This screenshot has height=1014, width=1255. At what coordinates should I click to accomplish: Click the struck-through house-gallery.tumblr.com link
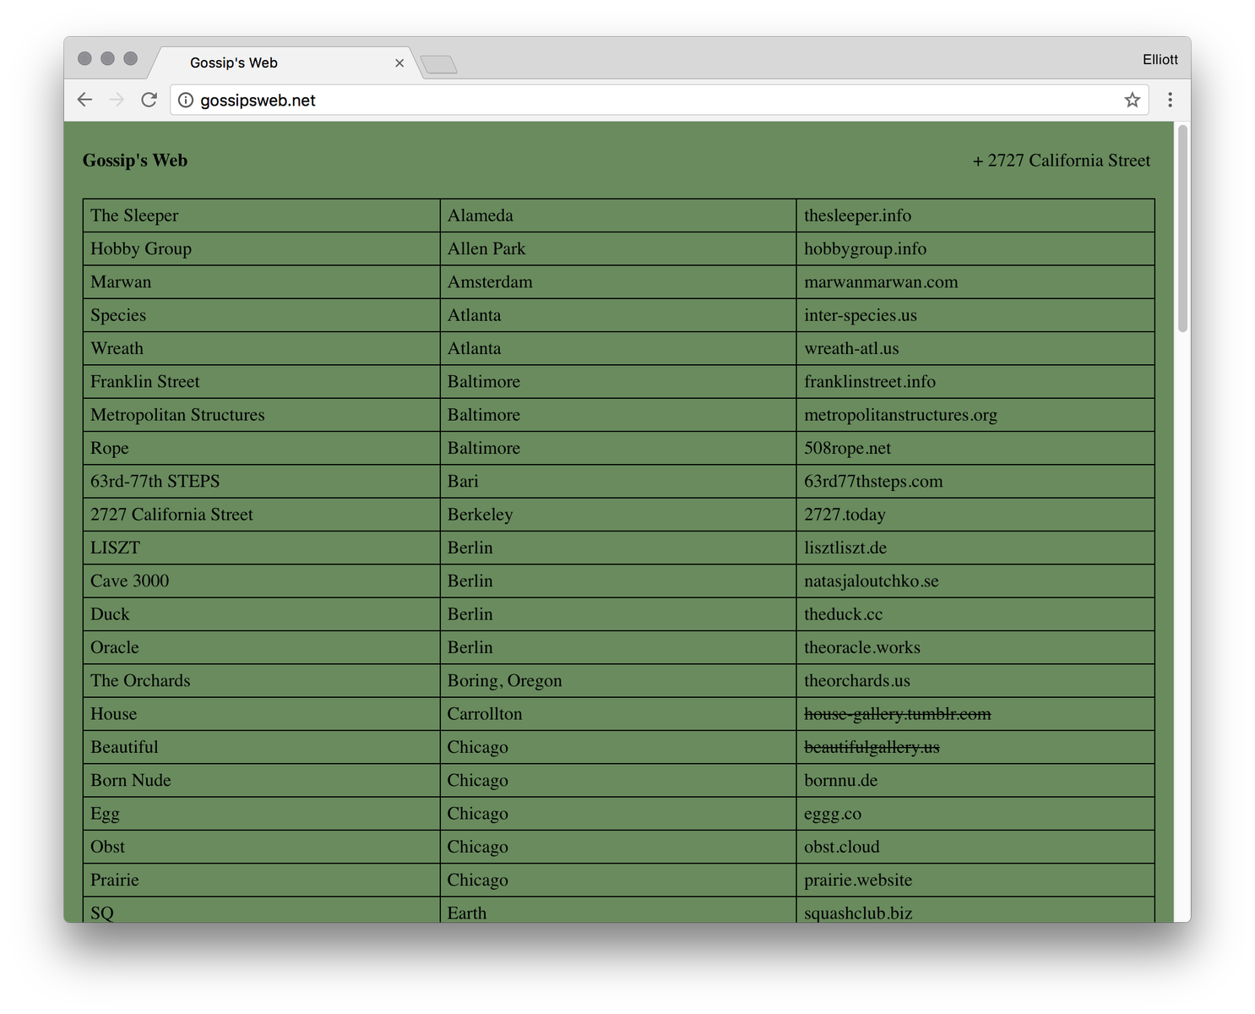click(897, 714)
